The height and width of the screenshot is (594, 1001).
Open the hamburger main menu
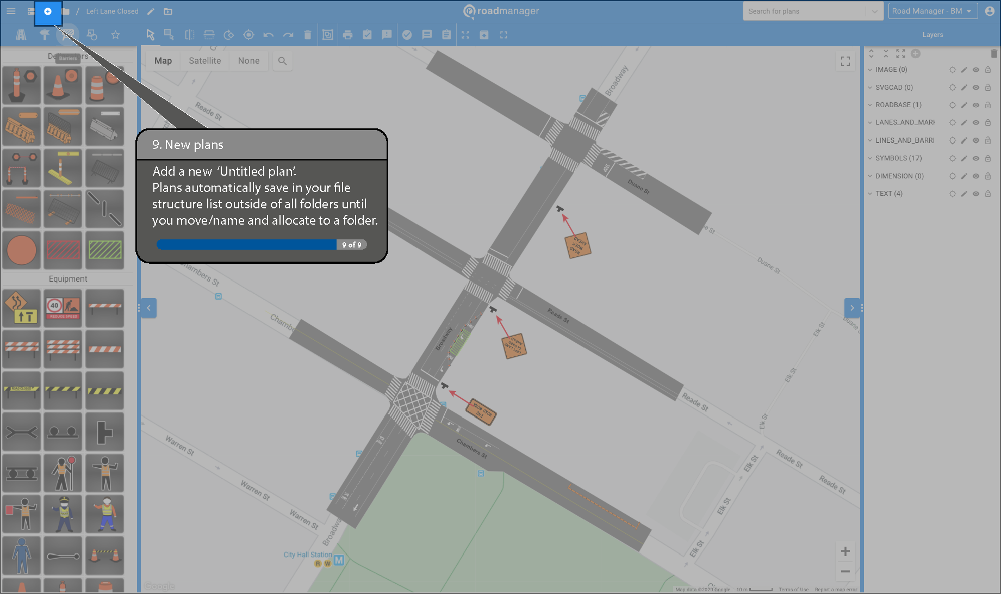click(11, 11)
